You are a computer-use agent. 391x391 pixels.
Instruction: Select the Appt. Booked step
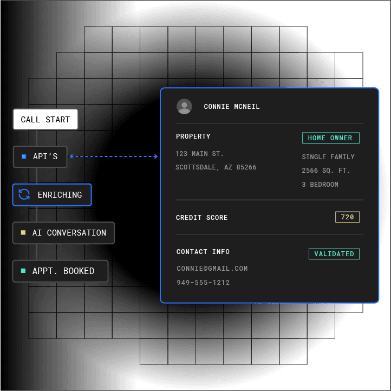pyautogui.click(x=60, y=271)
